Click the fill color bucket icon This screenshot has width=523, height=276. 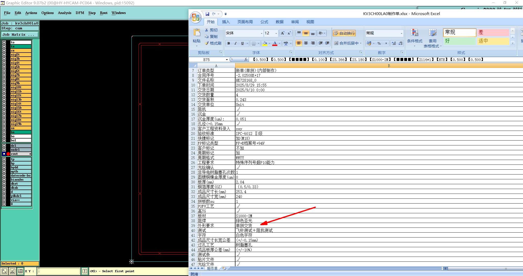(x=265, y=43)
